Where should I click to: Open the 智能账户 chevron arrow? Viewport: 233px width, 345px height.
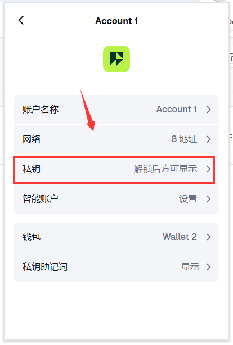(x=209, y=199)
